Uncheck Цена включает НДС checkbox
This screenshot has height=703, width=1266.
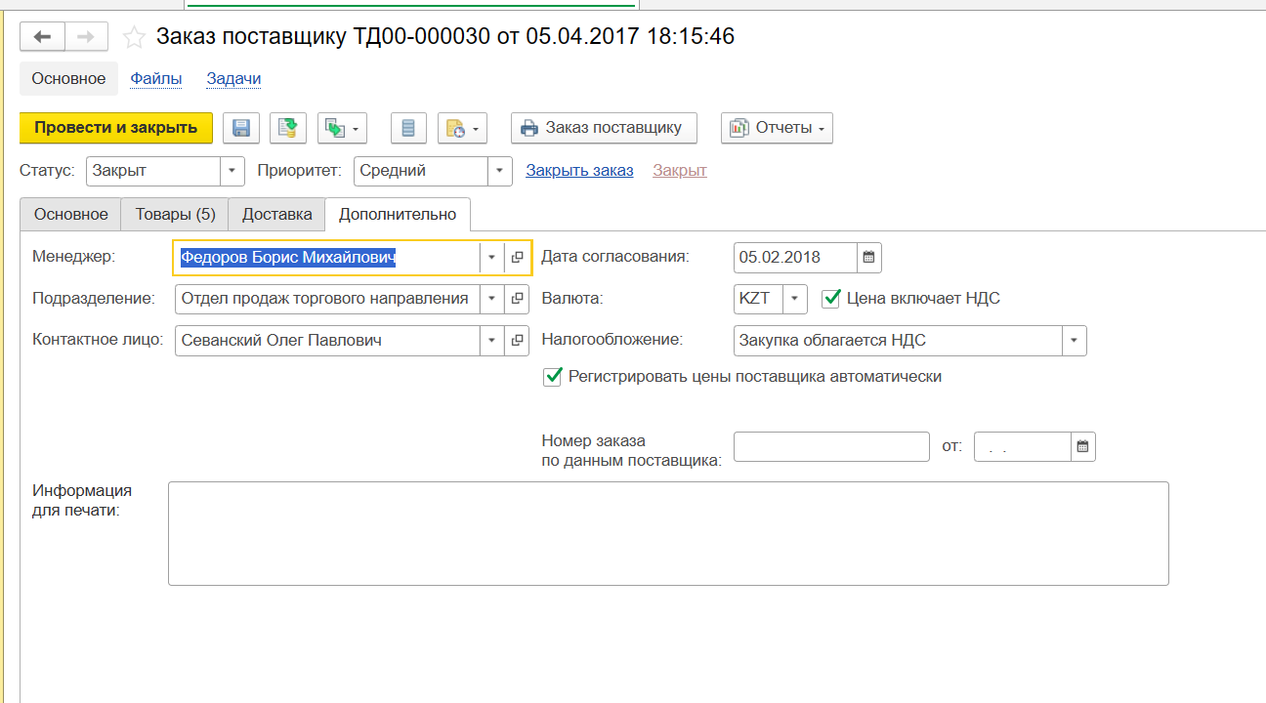(x=831, y=298)
